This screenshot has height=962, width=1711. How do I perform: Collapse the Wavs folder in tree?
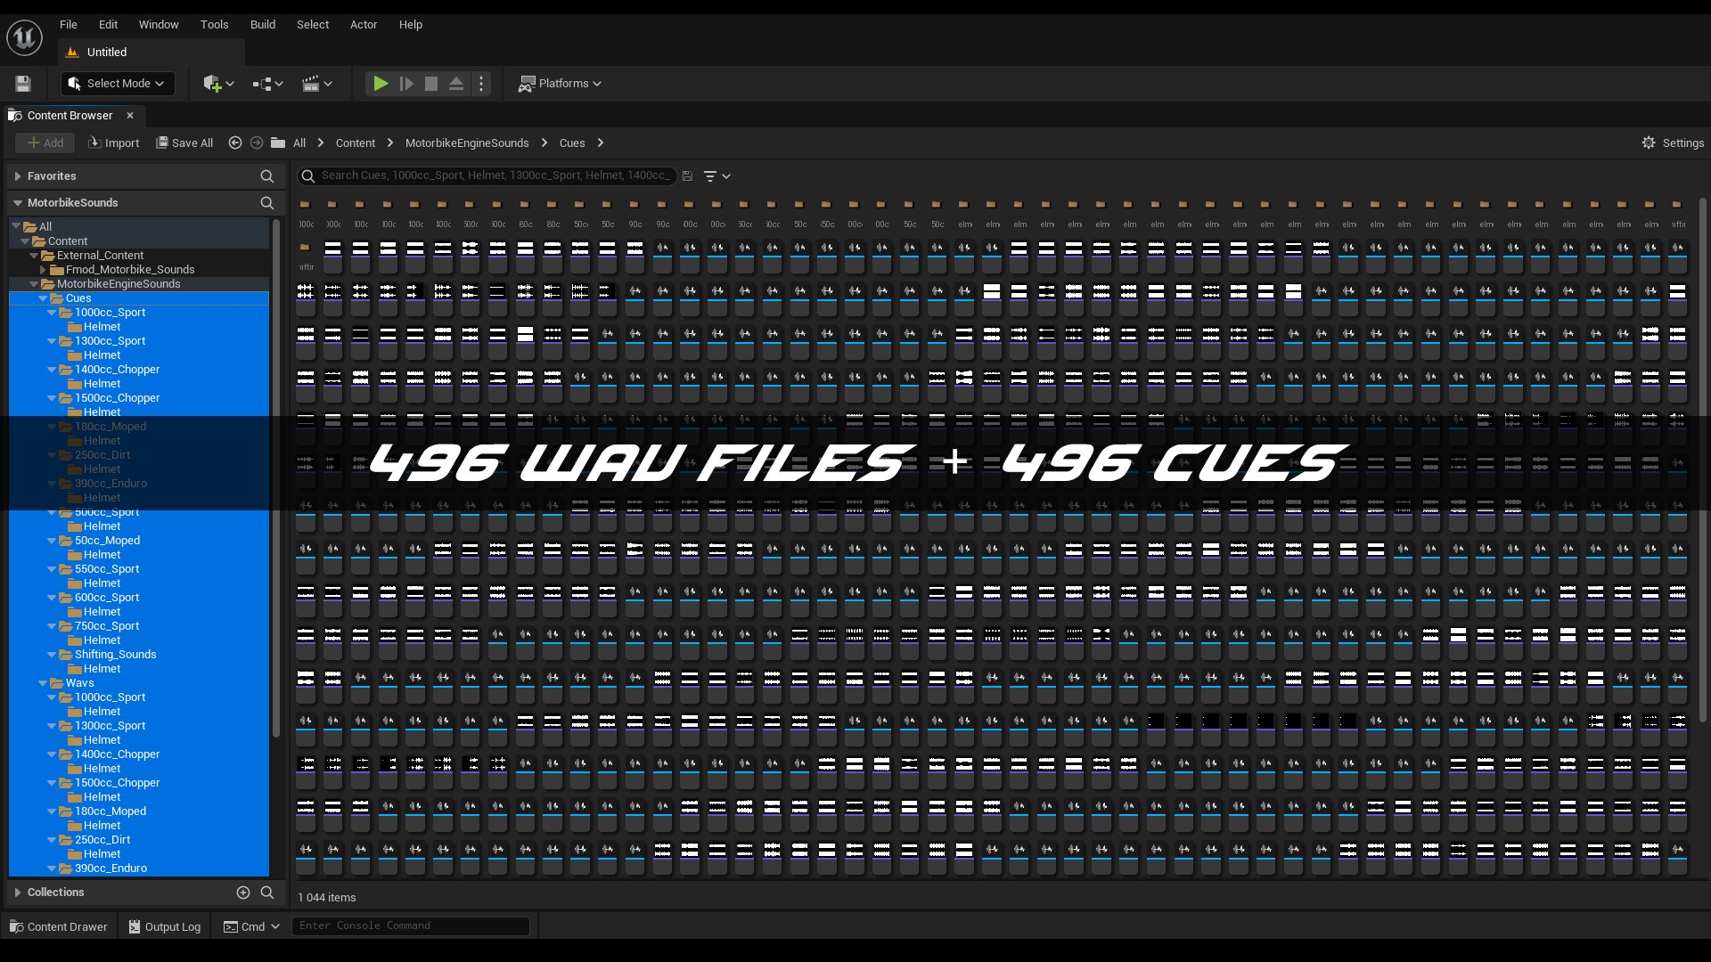coord(43,683)
